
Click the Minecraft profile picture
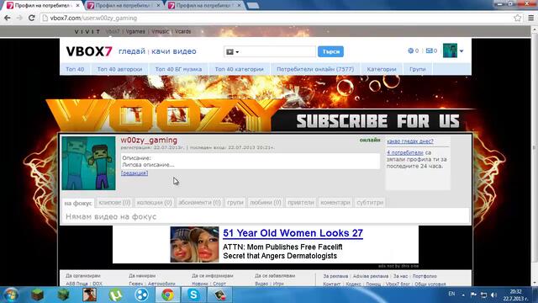(x=88, y=163)
